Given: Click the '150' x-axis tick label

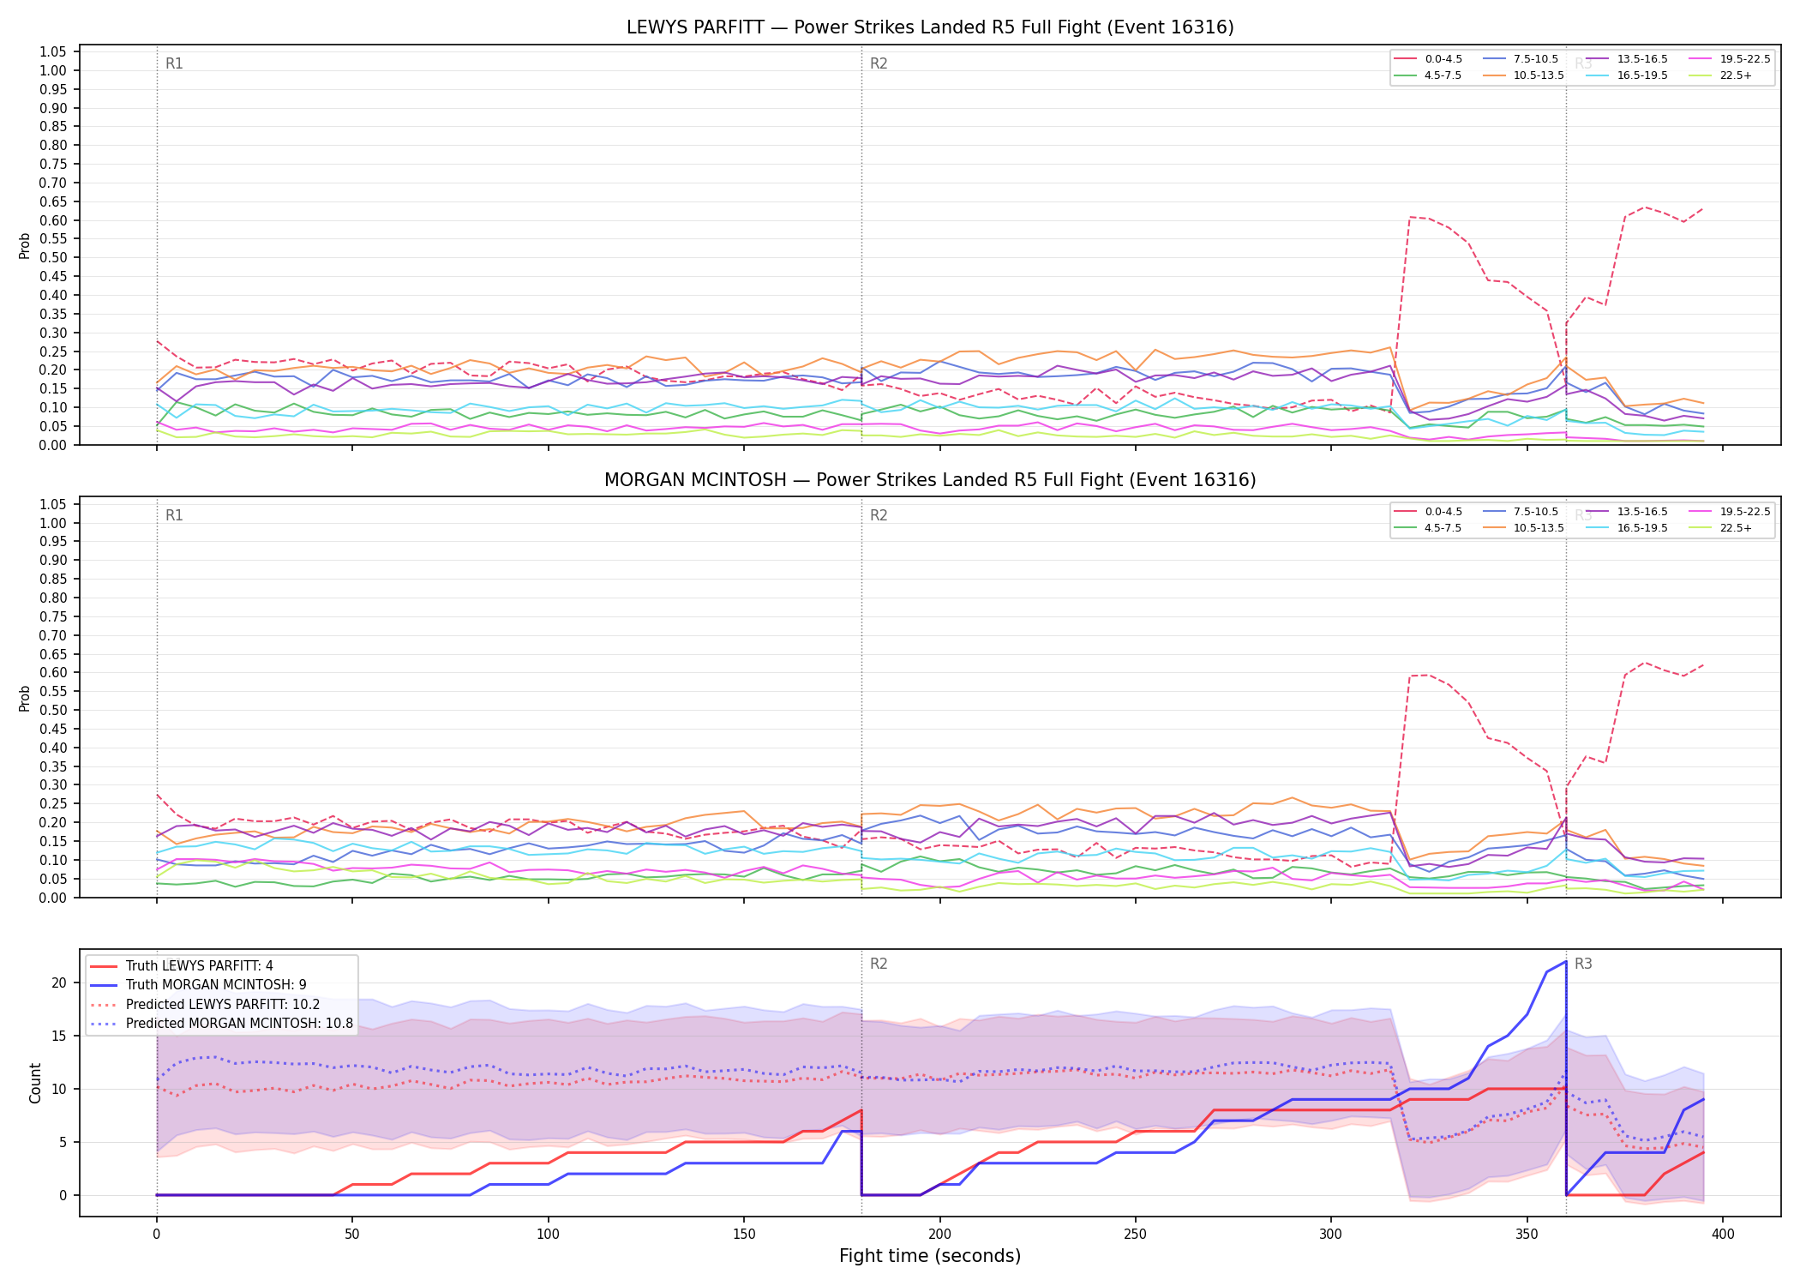Looking at the screenshot, I should pyautogui.click(x=744, y=1235).
